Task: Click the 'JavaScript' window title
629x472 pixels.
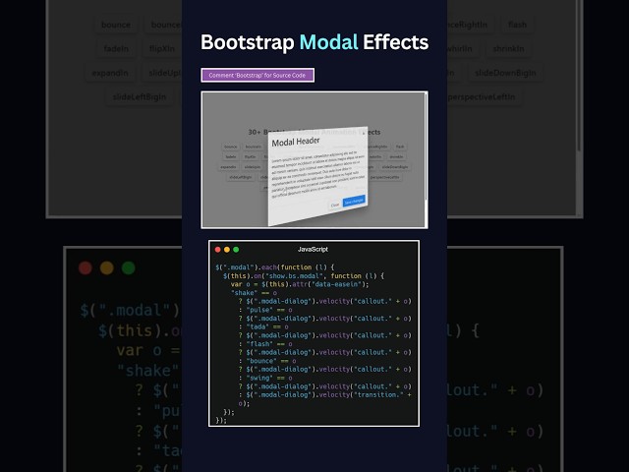Action: tap(313, 249)
